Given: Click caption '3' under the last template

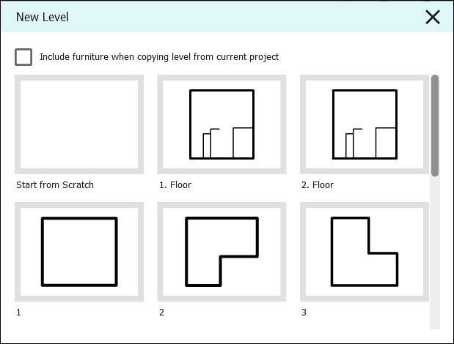Looking at the screenshot, I should click(304, 313).
